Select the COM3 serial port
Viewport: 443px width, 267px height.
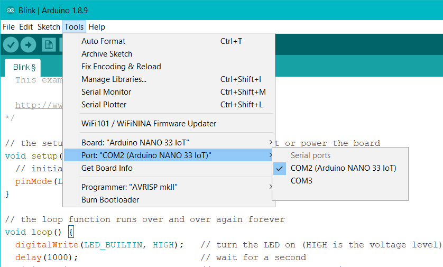coord(340,181)
